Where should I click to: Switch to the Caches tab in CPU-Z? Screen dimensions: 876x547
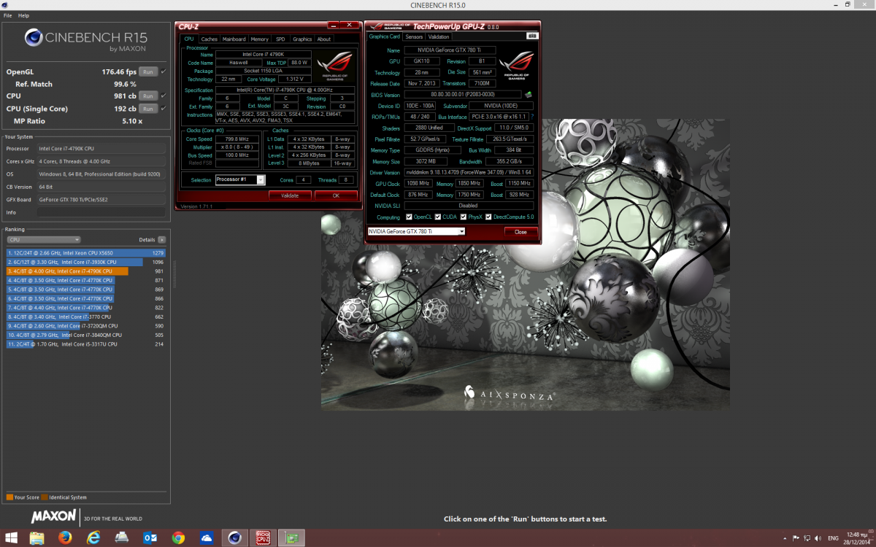[x=210, y=39]
